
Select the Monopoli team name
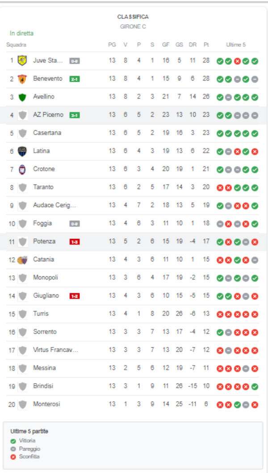tap(45, 277)
